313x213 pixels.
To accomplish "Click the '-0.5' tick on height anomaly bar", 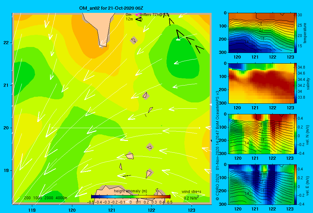I will (x=91, y=202).
